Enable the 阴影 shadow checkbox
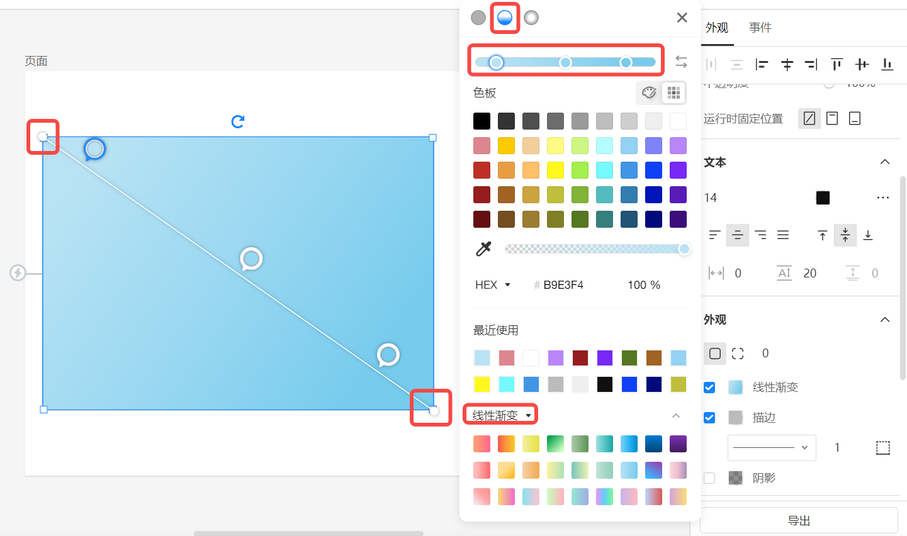 coord(709,478)
